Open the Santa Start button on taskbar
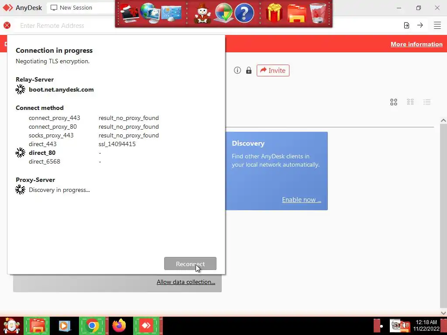This screenshot has height=335, width=447. point(11,325)
